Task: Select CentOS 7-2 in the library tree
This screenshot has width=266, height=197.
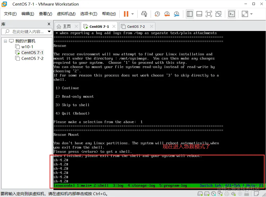Action: coord(32,59)
